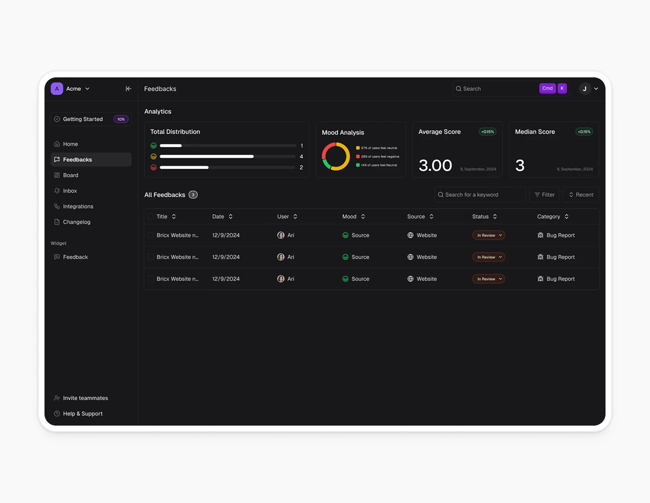Screen dimensions: 650x503
Task: Open the user account menu next to avatar J
Action: pyautogui.click(x=596, y=89)
